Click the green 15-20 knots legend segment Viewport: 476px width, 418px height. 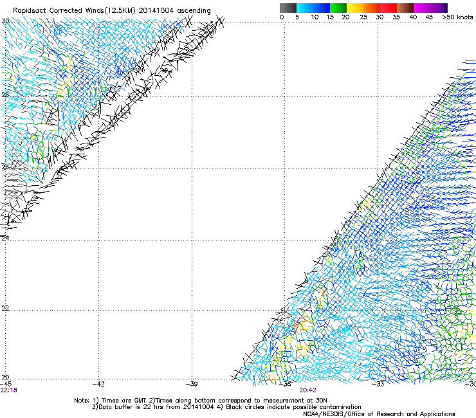(338, 8)
